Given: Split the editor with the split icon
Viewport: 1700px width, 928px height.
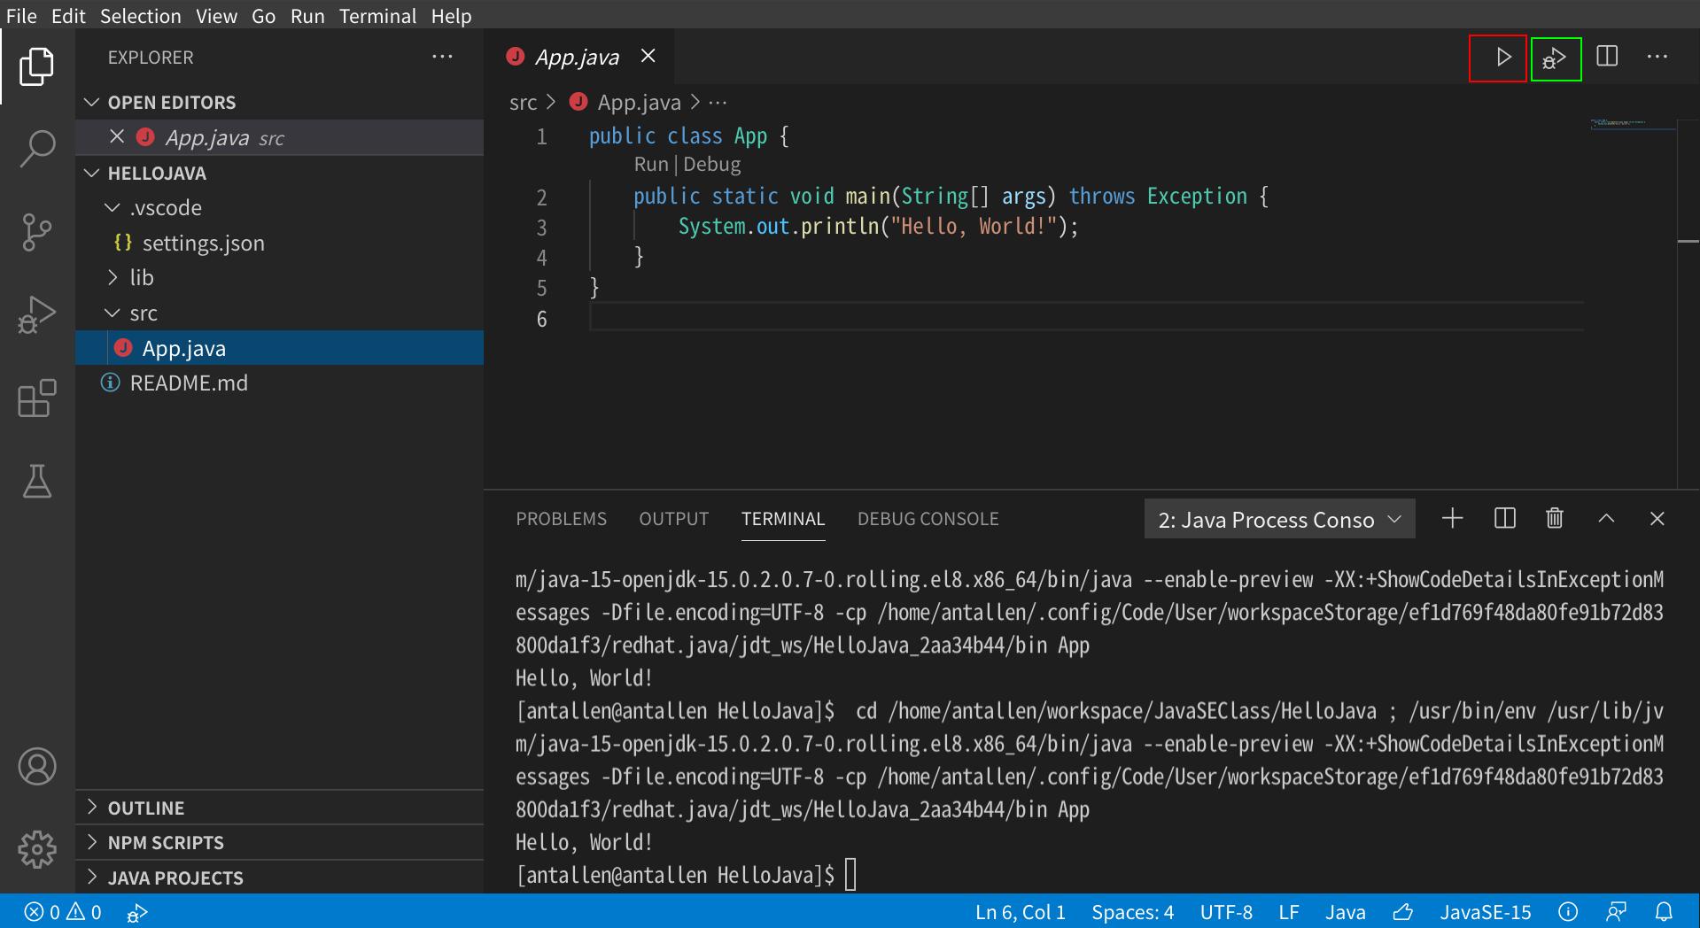Looking at the screenshot, I should point(1606,57).
